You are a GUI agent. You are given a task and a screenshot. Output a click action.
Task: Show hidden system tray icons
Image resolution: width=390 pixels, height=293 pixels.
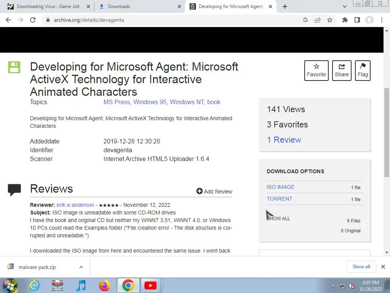333,286
